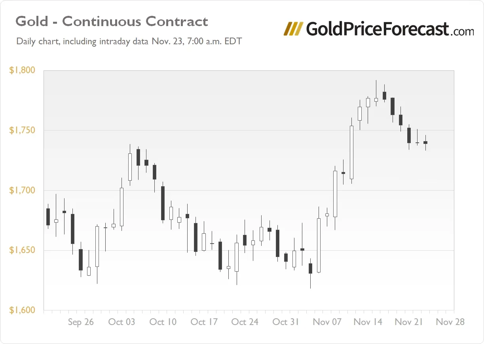Click the tall white candle crossing $1,750
Screen dimensions: 484x344
tap(351, 152)
